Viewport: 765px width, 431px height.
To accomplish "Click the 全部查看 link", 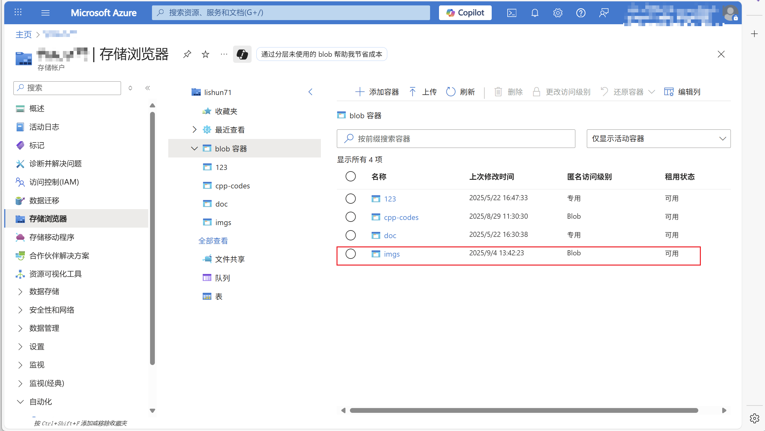I will (213, 241).
